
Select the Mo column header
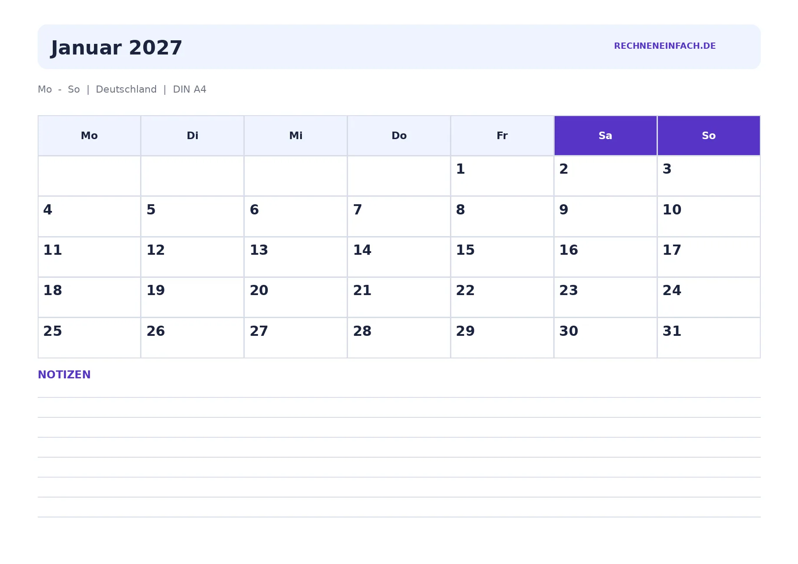(x=89, y=136)
